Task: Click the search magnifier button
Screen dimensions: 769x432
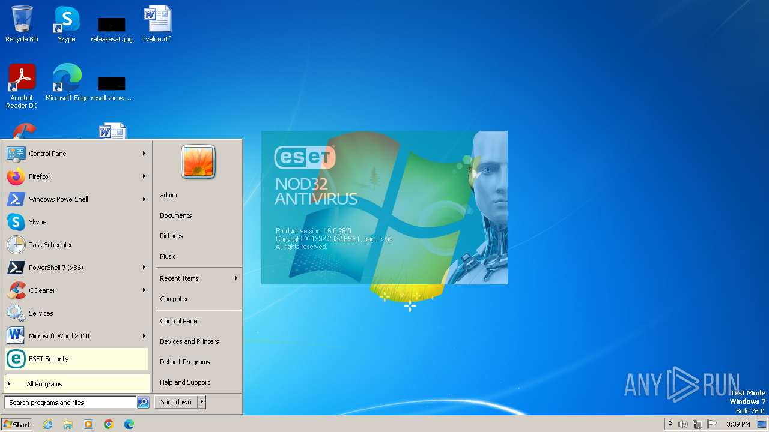Action: (x=143, y=403)
